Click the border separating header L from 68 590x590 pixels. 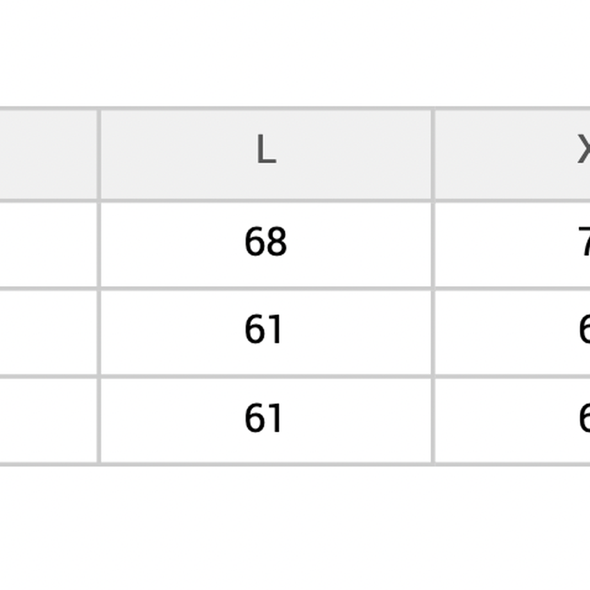(265, 201)
